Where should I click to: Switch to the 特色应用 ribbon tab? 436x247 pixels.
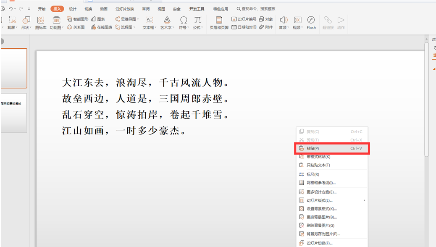(221, 9)
